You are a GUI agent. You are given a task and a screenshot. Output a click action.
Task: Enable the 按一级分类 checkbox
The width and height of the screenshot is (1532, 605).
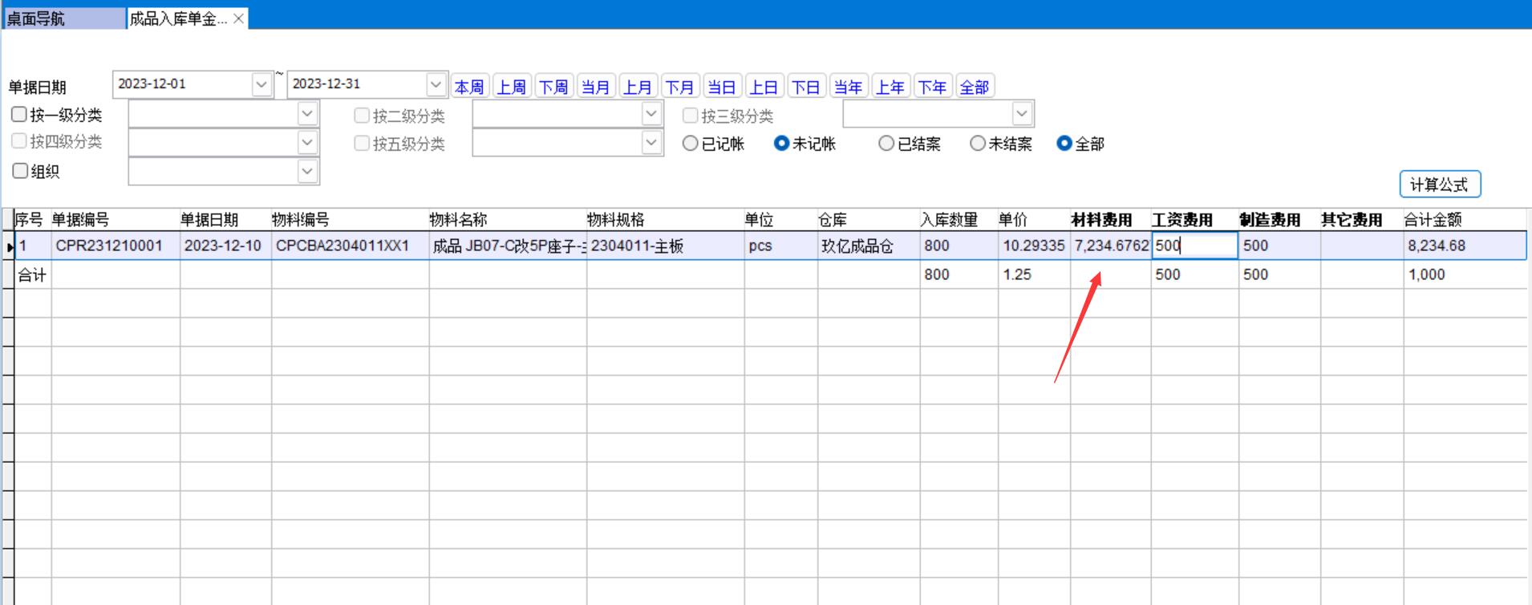point(19,115)
